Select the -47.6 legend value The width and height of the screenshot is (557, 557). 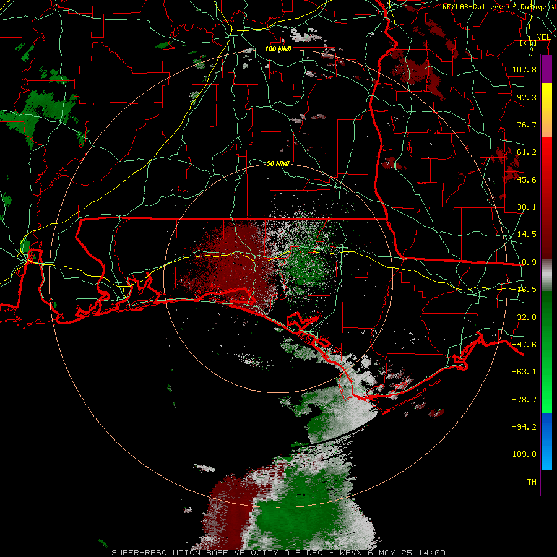(x=524, y=345)
